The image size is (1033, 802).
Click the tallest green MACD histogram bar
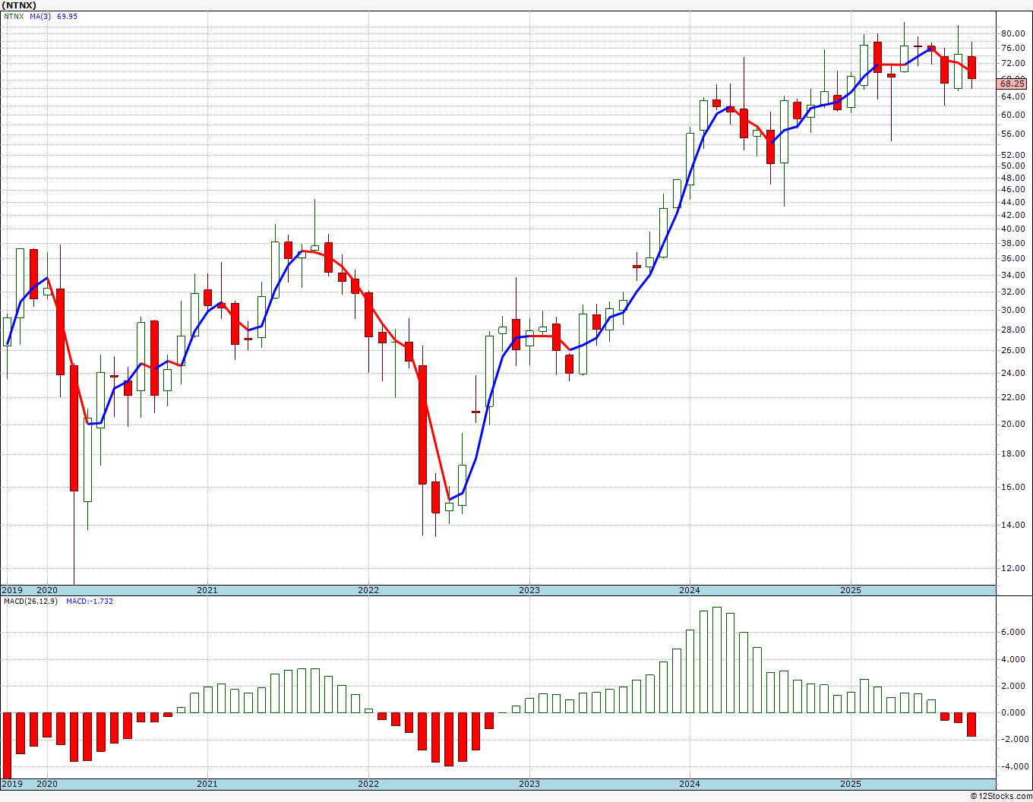[717, 660]
